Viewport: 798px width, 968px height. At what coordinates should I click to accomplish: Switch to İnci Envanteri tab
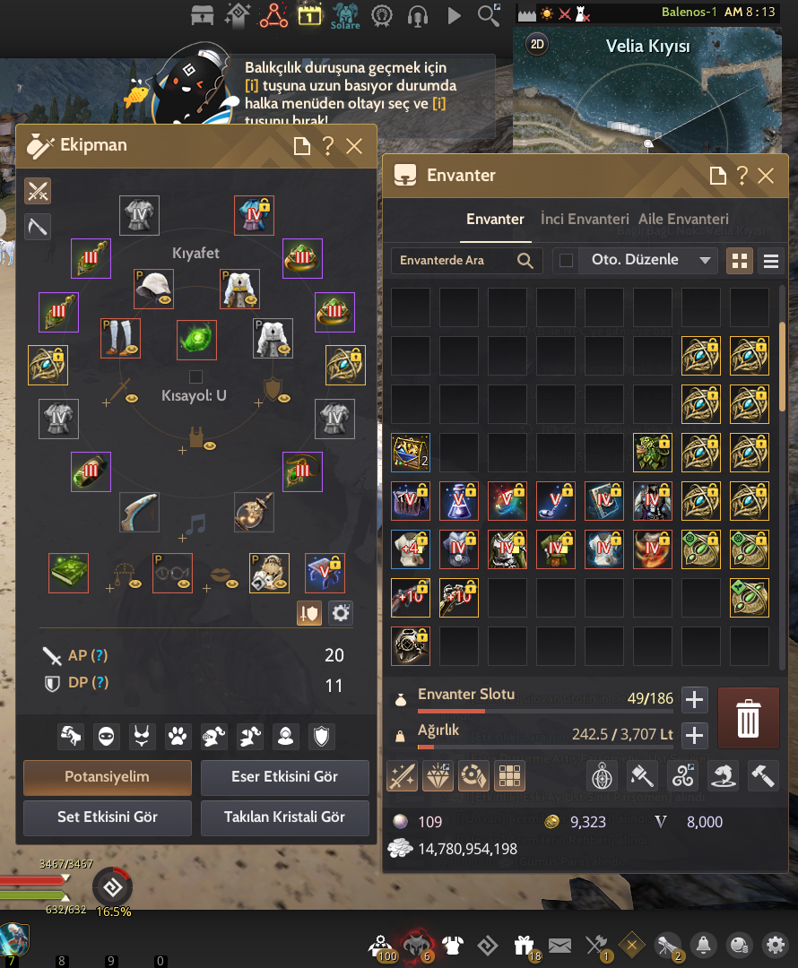point(585,220)
